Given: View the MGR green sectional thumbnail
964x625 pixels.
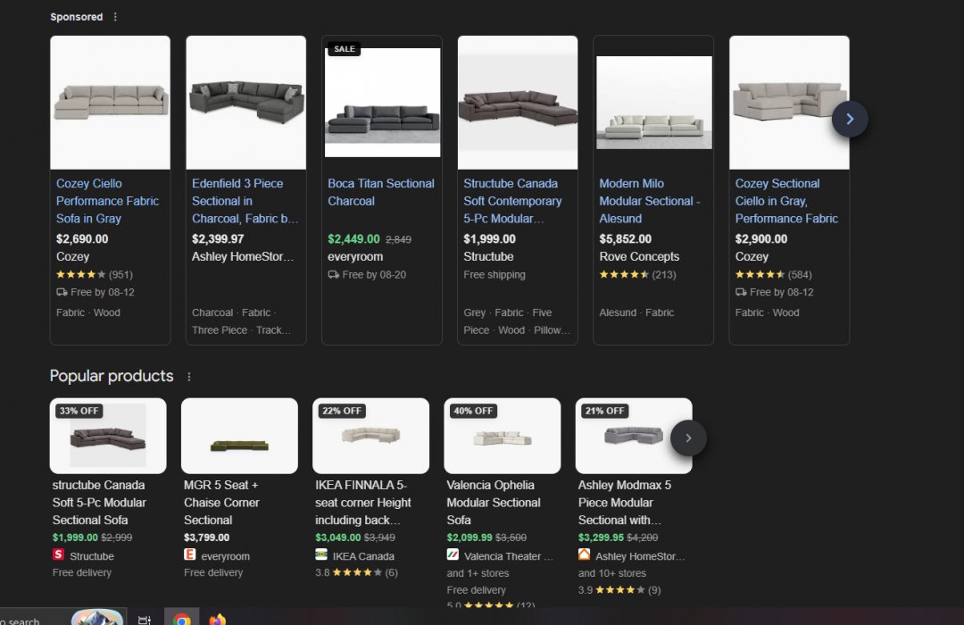Looking at the screenshot, I should point(240,436).
